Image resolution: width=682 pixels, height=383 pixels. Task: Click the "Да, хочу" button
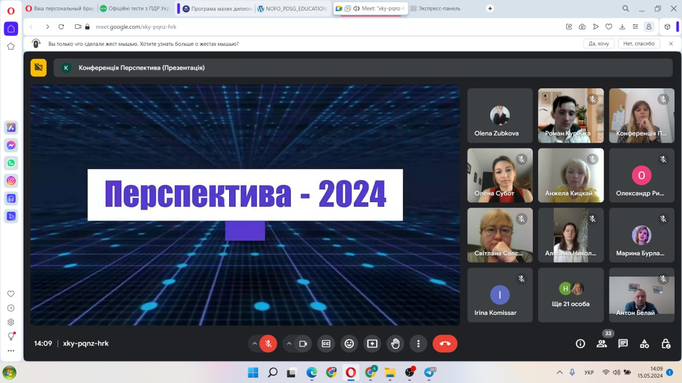click(598, 44)
